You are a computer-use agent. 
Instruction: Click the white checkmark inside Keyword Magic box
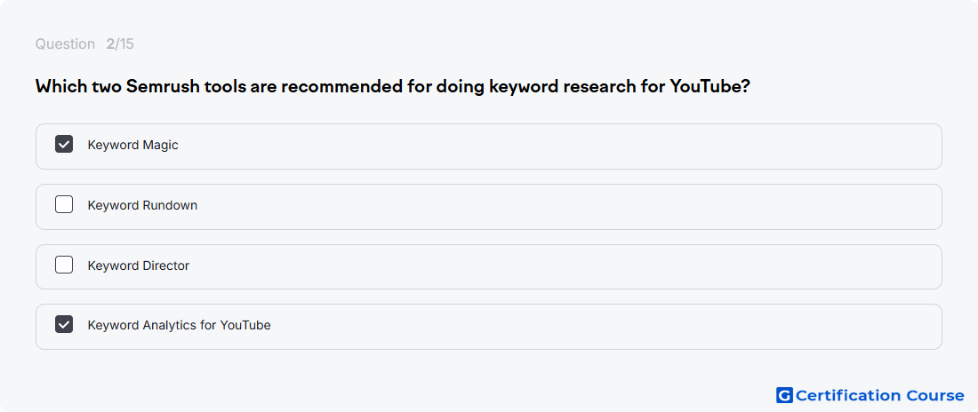(64, 144)
